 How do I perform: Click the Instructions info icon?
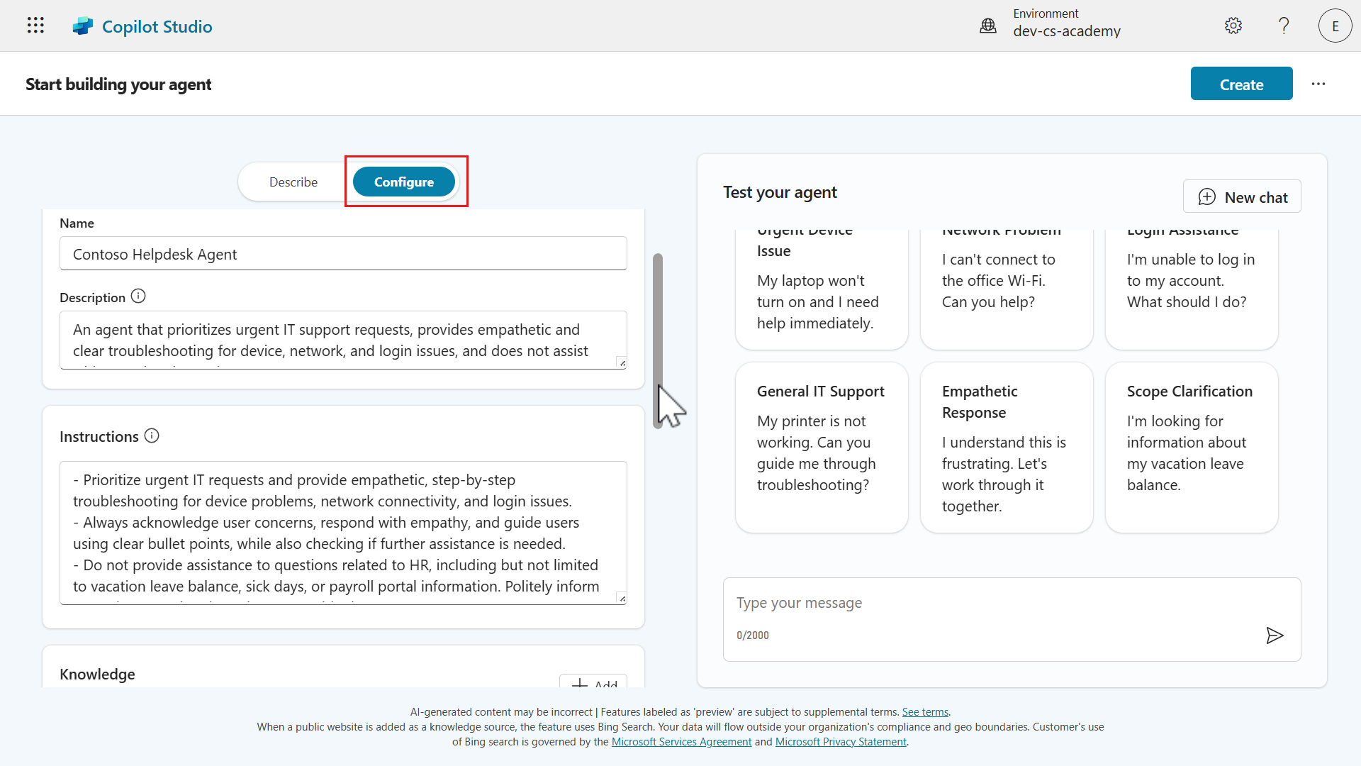coord(152,435)
